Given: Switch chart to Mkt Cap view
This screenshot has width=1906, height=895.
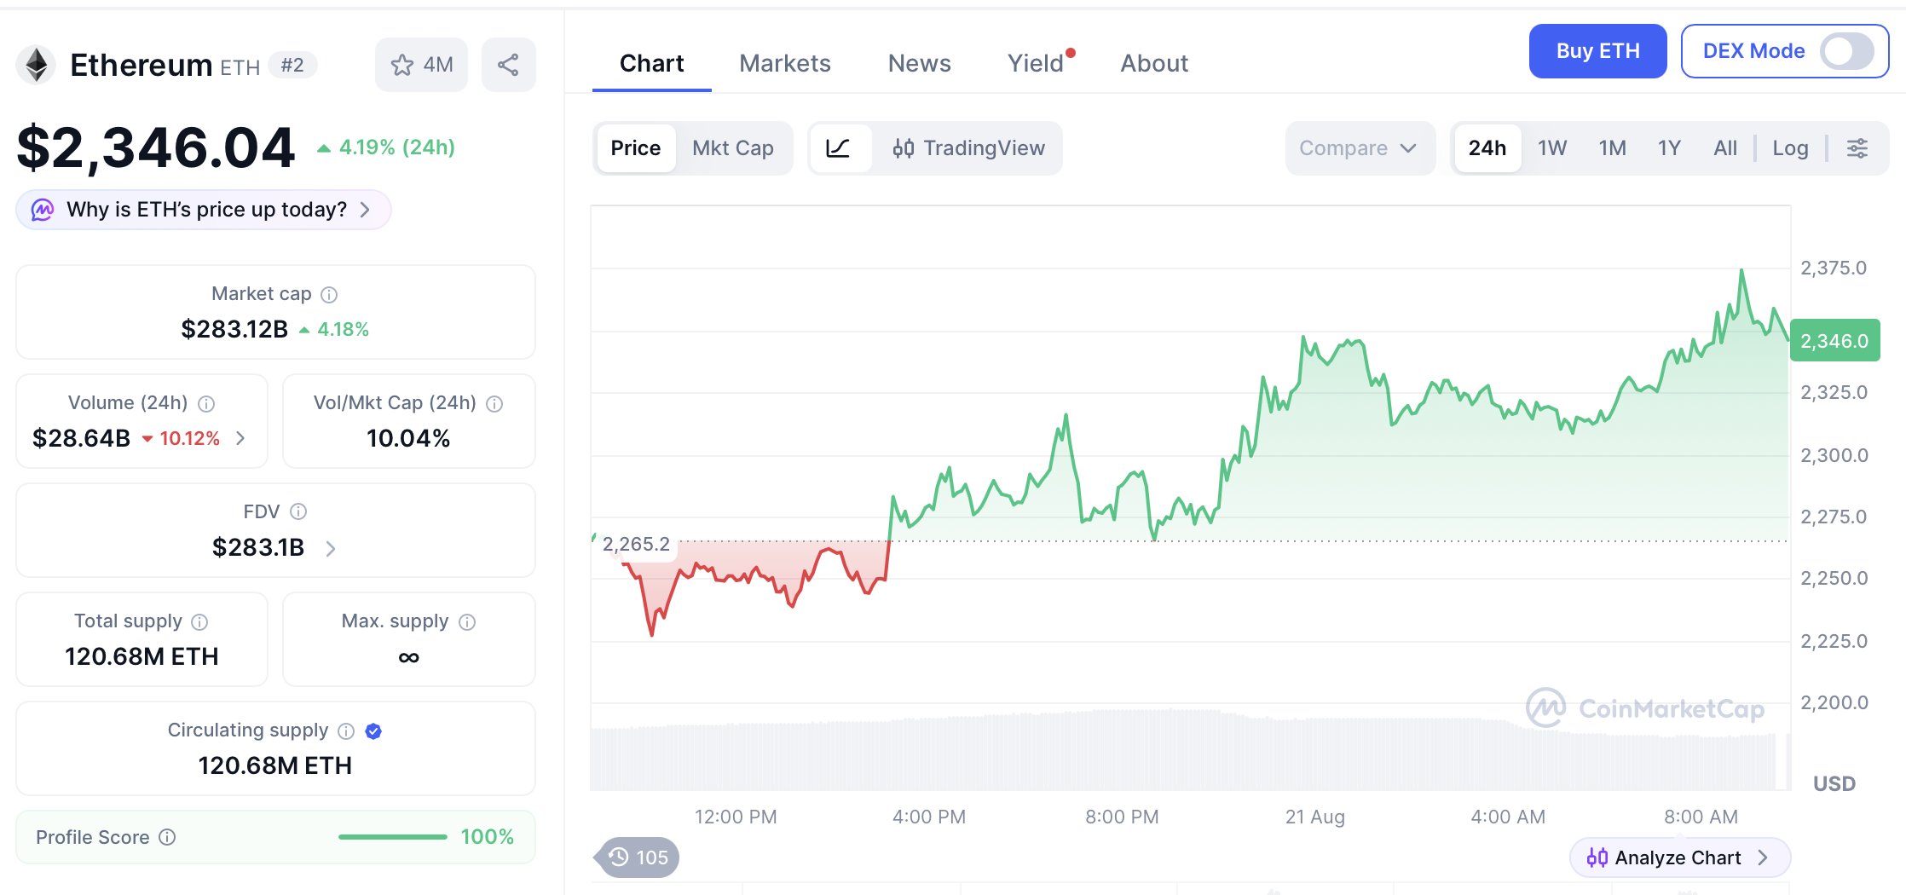Looking at the screenshot, I should click(x=733, y=148).
